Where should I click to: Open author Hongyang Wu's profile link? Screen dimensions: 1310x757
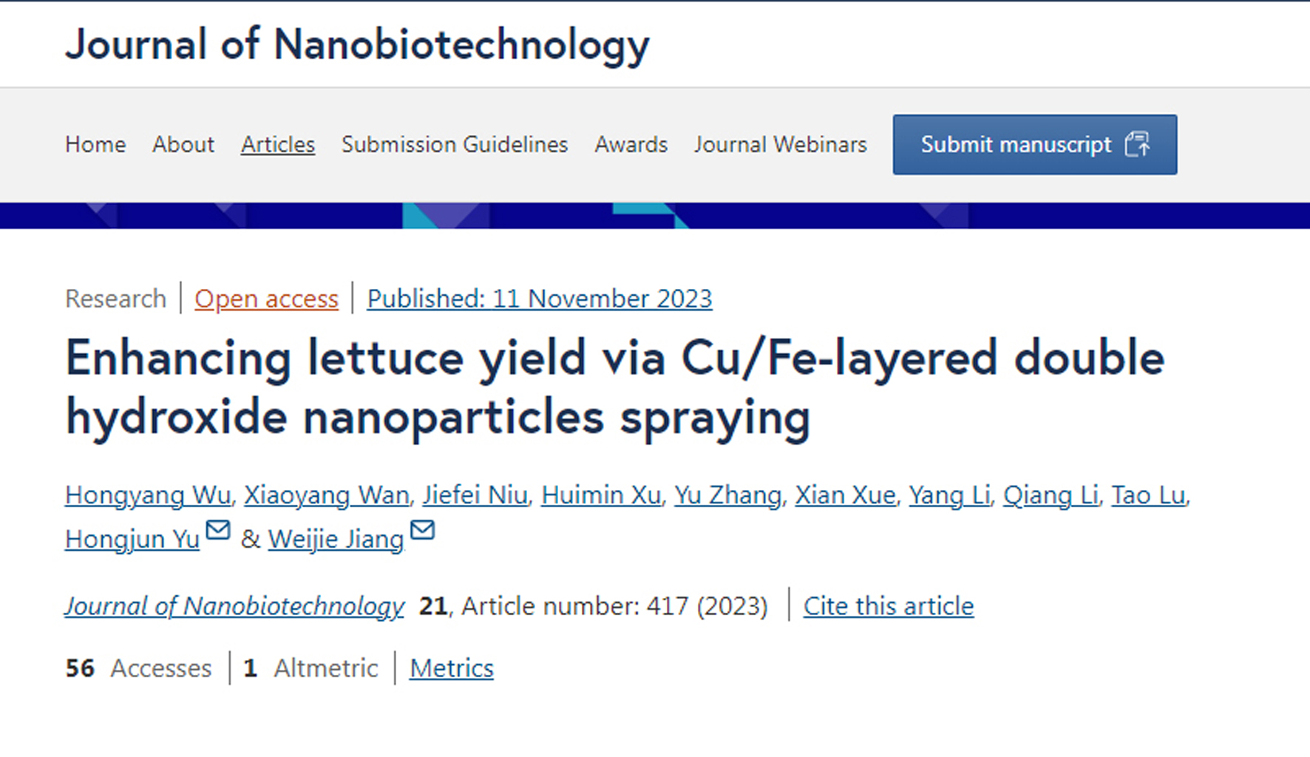(148, 495)
